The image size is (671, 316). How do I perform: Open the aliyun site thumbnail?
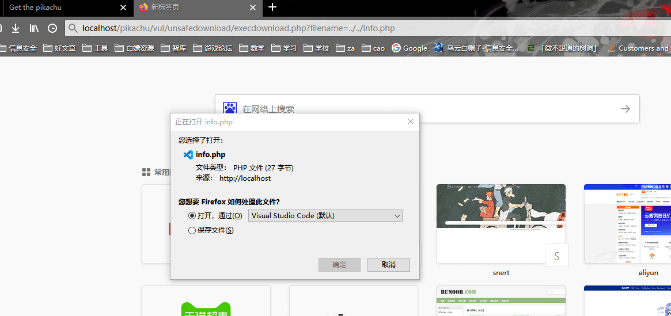pos(627,224)
